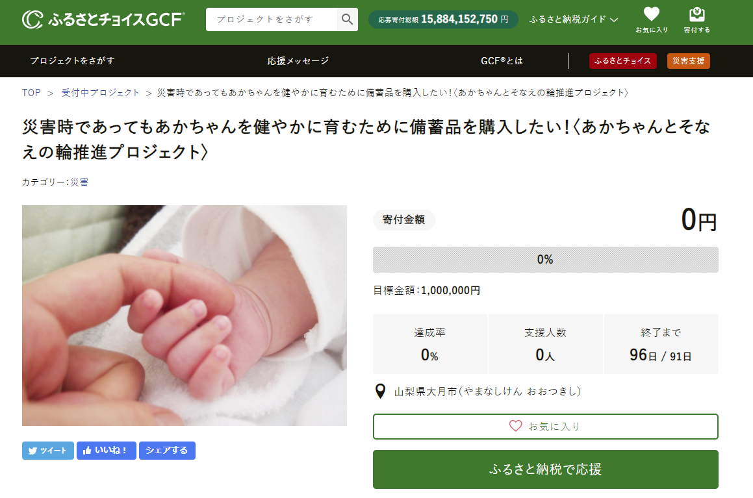The width and height of the screenshot is (753, 498).
Task: Share via the Twitter ツイート button
Action: 48,451
